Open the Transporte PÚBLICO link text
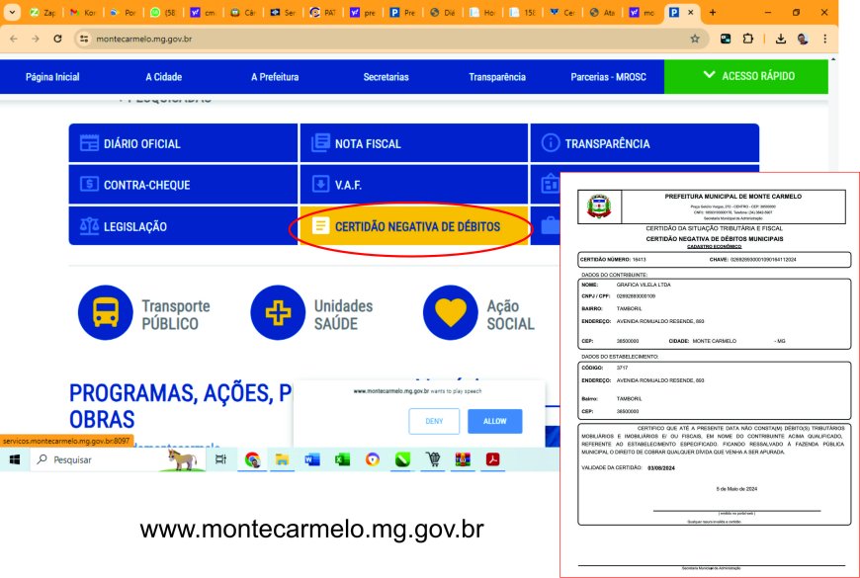 (x=176, y=315)
